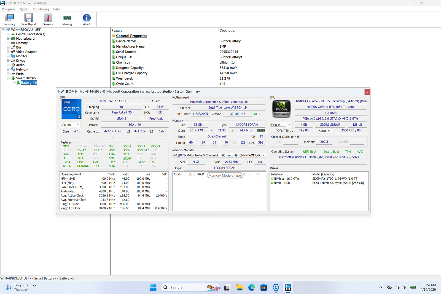Click the NVIDIA GeForce logo image
This screenshot has height=294, width=441.
coord(281,109)
